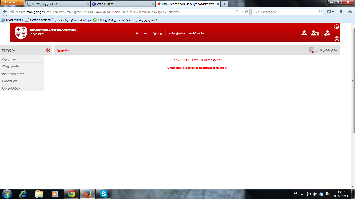
Task: Open the მთავარი menu item
Action: click(142, 33)
